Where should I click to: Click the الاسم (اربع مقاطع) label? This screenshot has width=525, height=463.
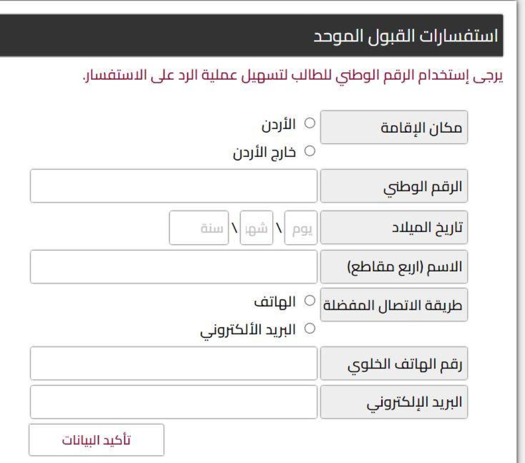pos(394,267)
